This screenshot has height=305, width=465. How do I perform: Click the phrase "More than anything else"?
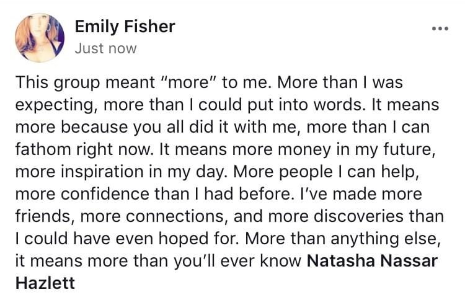tap(359, 239)
